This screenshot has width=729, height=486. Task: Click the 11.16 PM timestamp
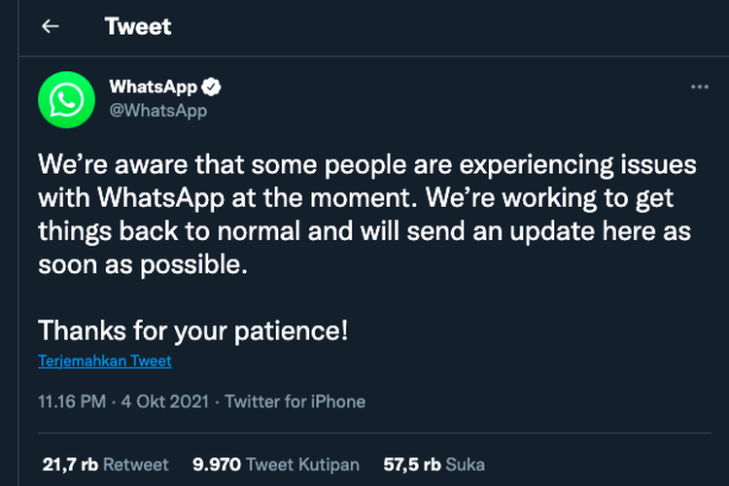72,401
